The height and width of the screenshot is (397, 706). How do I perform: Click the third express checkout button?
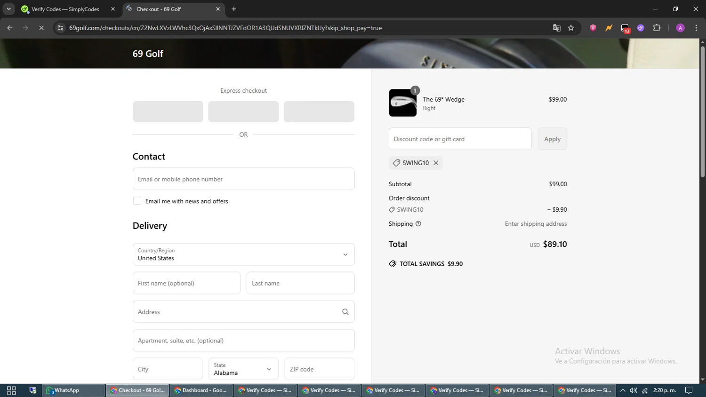click(319, 111)
